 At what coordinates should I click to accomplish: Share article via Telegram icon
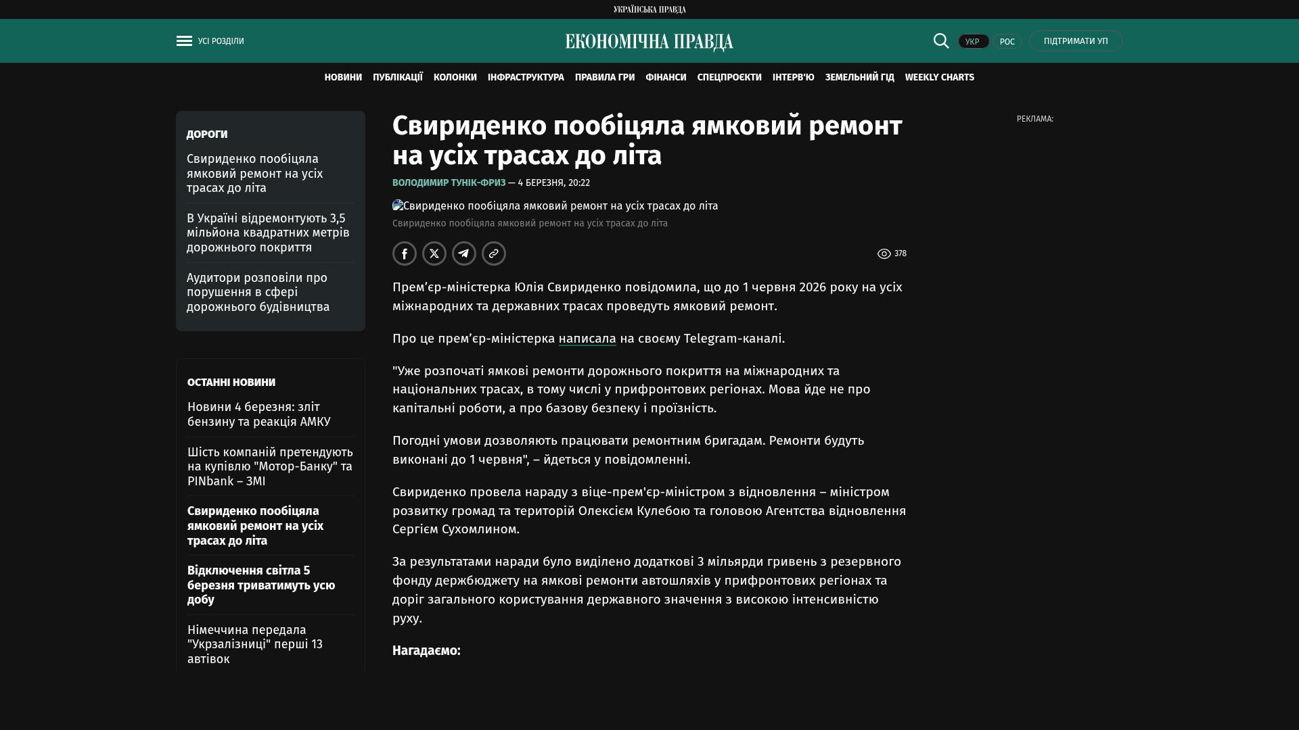464,253
